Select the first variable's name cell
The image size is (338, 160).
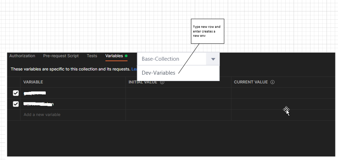(73, 93)
